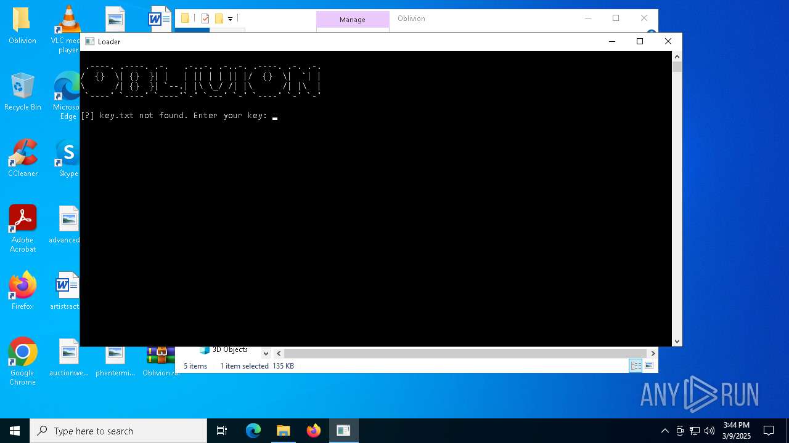This screenshot has height=443, width=789.
Task: Select the Loader console taskbar button
Action: (344, 431)
